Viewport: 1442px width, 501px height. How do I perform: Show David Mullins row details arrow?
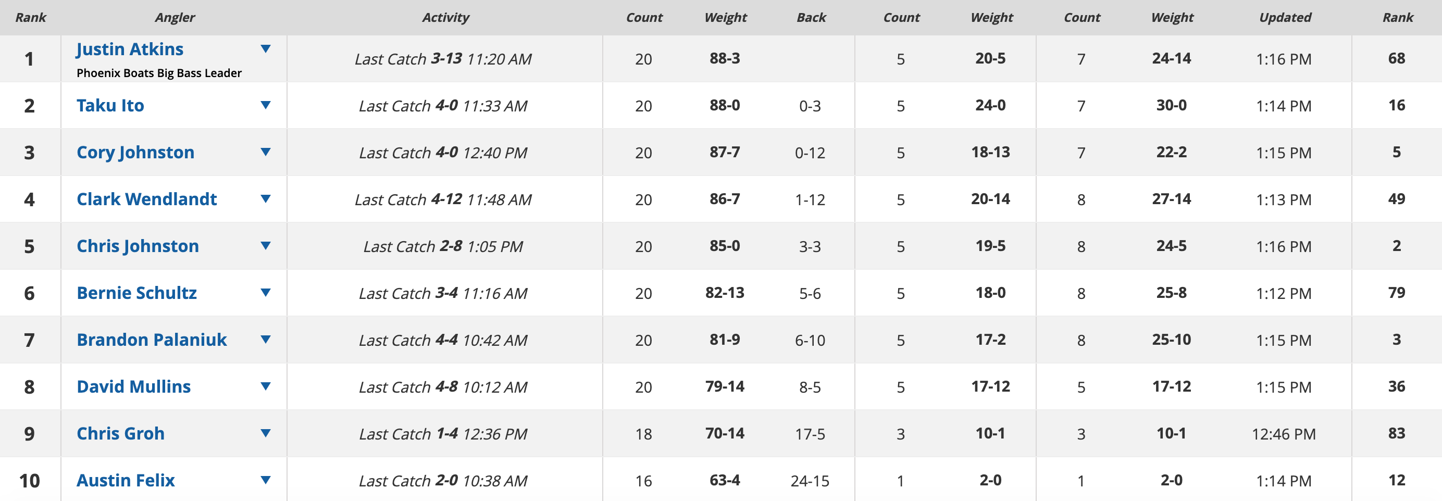(x=266, y=386)
